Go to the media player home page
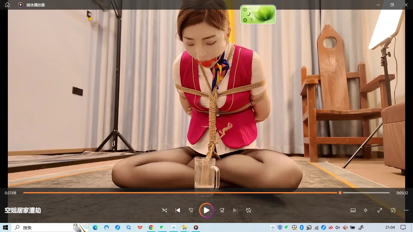Viewport: 413px width, 232px height. tap(7, 5)
